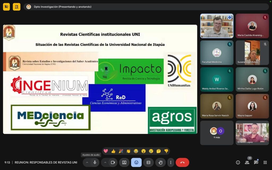Image resolution: width=272 pixels, height=170 pixels.
Task: Open the chat messages panel
Action: click(x=256, y=163)
